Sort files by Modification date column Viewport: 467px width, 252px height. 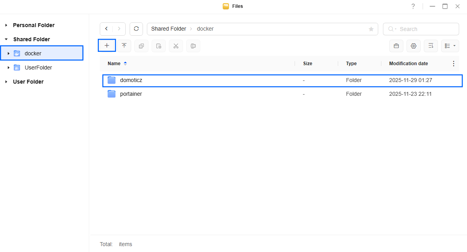[408, 64]
